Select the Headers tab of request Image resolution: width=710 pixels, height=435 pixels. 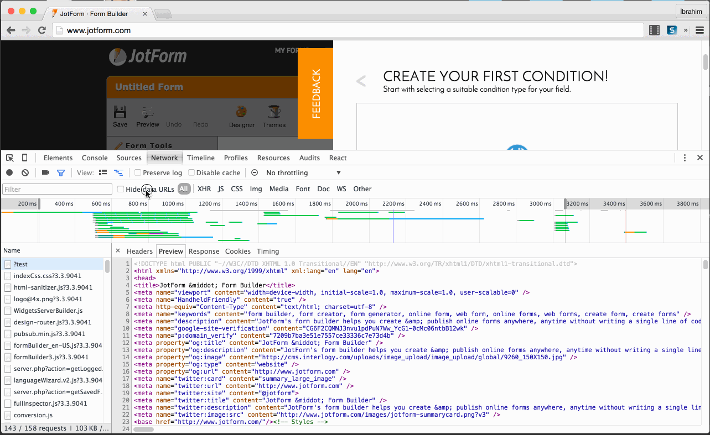(139, 251)
